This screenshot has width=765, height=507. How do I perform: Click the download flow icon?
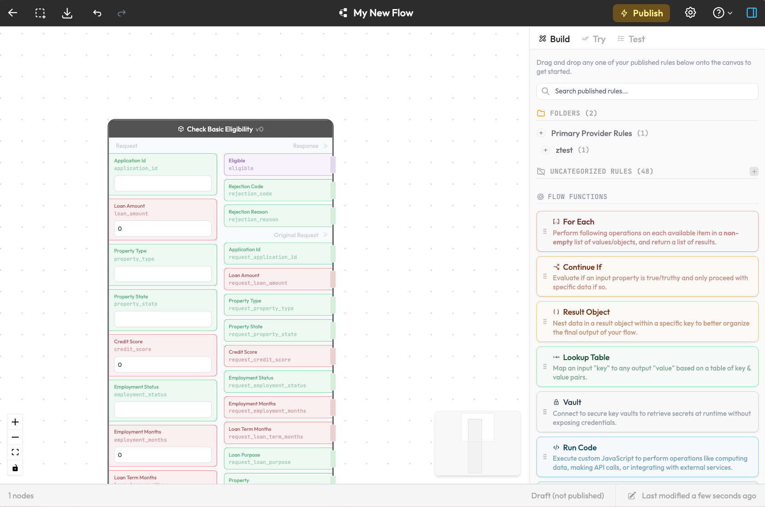67,13
